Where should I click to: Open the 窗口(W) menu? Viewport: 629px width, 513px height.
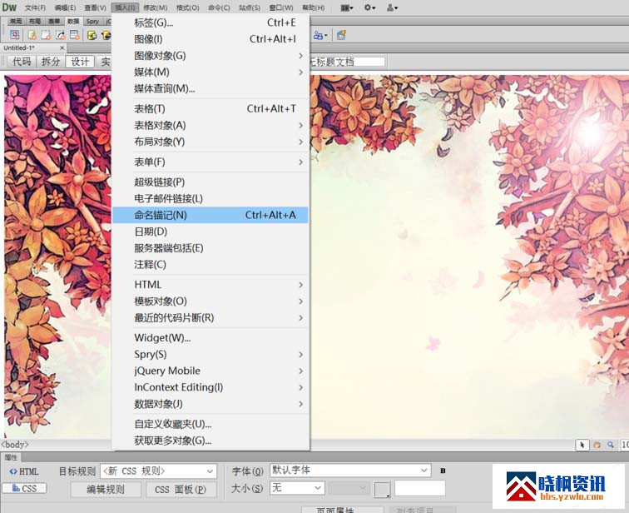click(x=281, y=7)
